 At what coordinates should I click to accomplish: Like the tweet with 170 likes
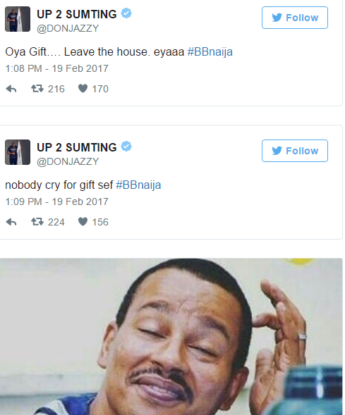(83, 88)
